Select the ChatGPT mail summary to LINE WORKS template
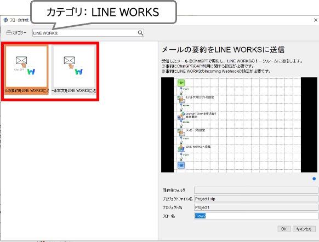Viewport: 319px width, 242px height. (x=27, y=70)
